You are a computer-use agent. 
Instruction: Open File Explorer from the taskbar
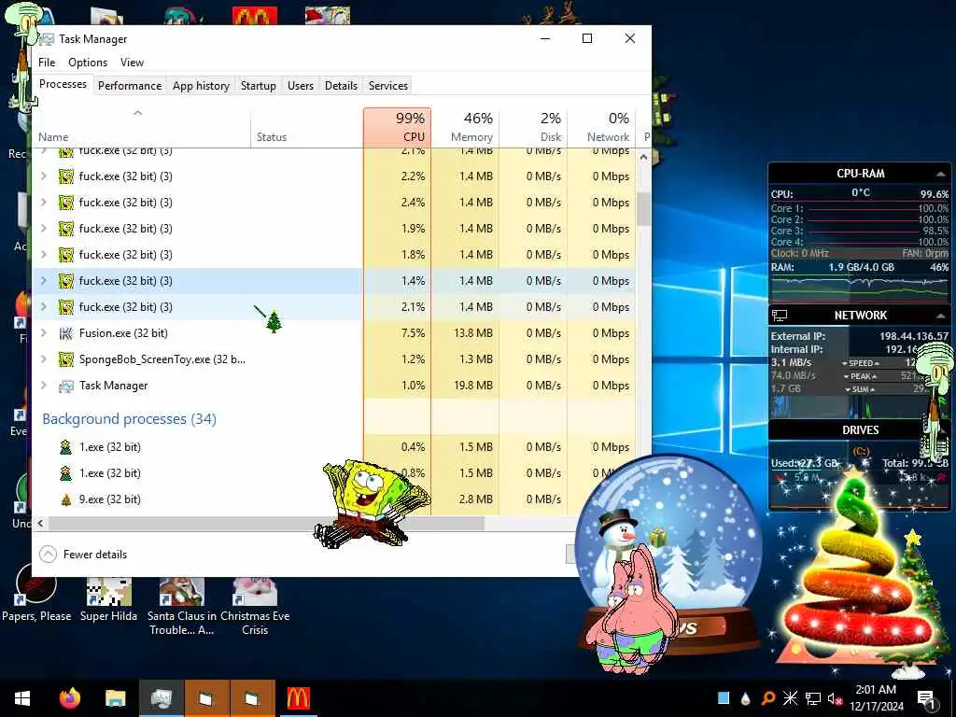pos(115,698)
